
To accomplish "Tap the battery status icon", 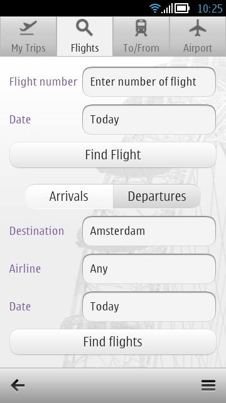I will 182,8.
